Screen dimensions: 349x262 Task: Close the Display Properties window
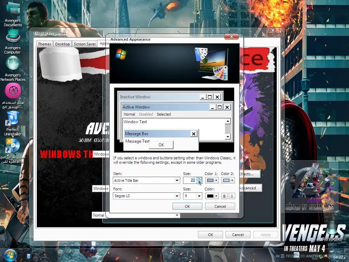(x=273, y=30)
